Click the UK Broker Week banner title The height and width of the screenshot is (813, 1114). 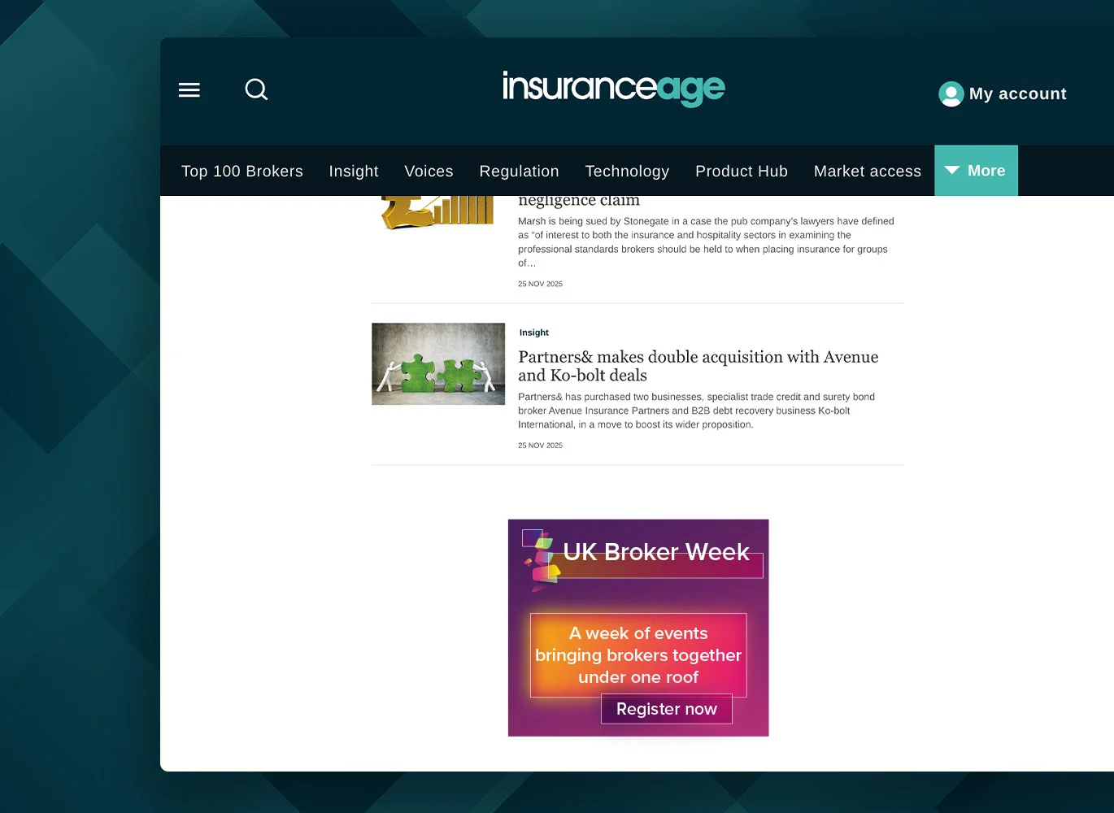coord(655,552)
